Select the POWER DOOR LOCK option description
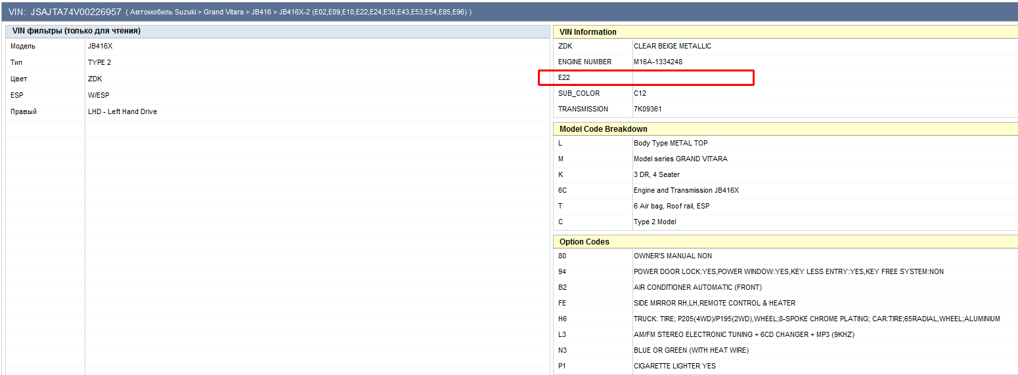Screen dimensions: 1018x375 pyautogui.click(x=789, y=272)
